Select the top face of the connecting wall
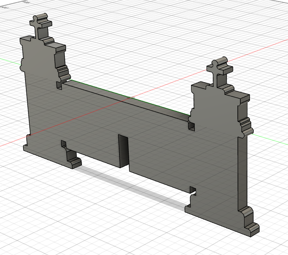288x255 pixels. click(x=126, y=100)
